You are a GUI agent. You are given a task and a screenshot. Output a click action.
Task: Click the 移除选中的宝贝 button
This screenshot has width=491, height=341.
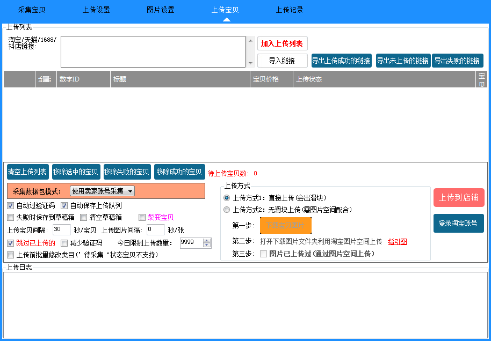click(76, 172)
